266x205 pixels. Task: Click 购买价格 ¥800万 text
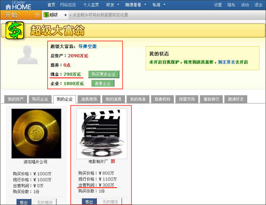tap(96, 173)
